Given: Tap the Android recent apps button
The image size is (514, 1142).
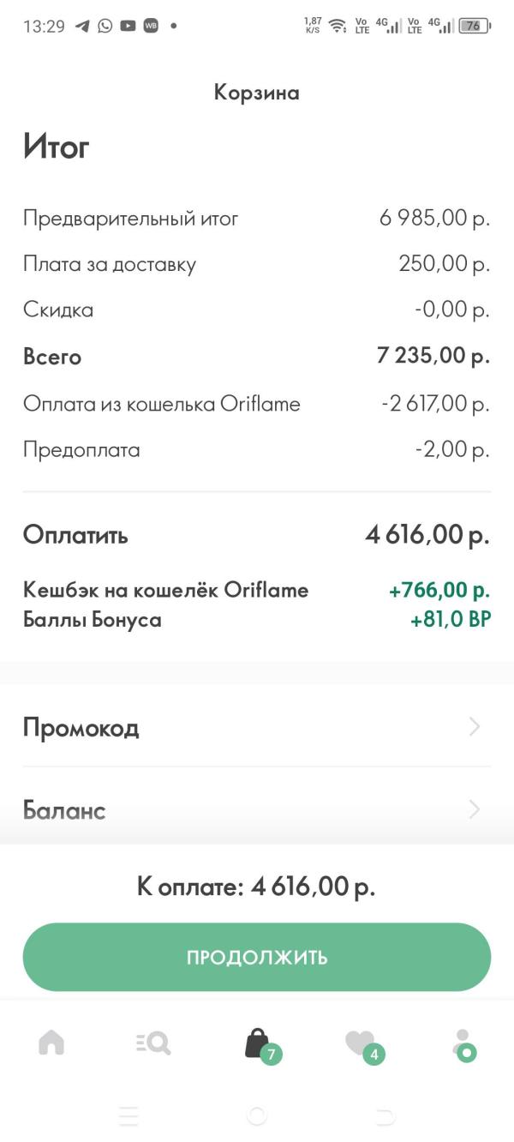Looking at the screenshot, I should 128,1115.
